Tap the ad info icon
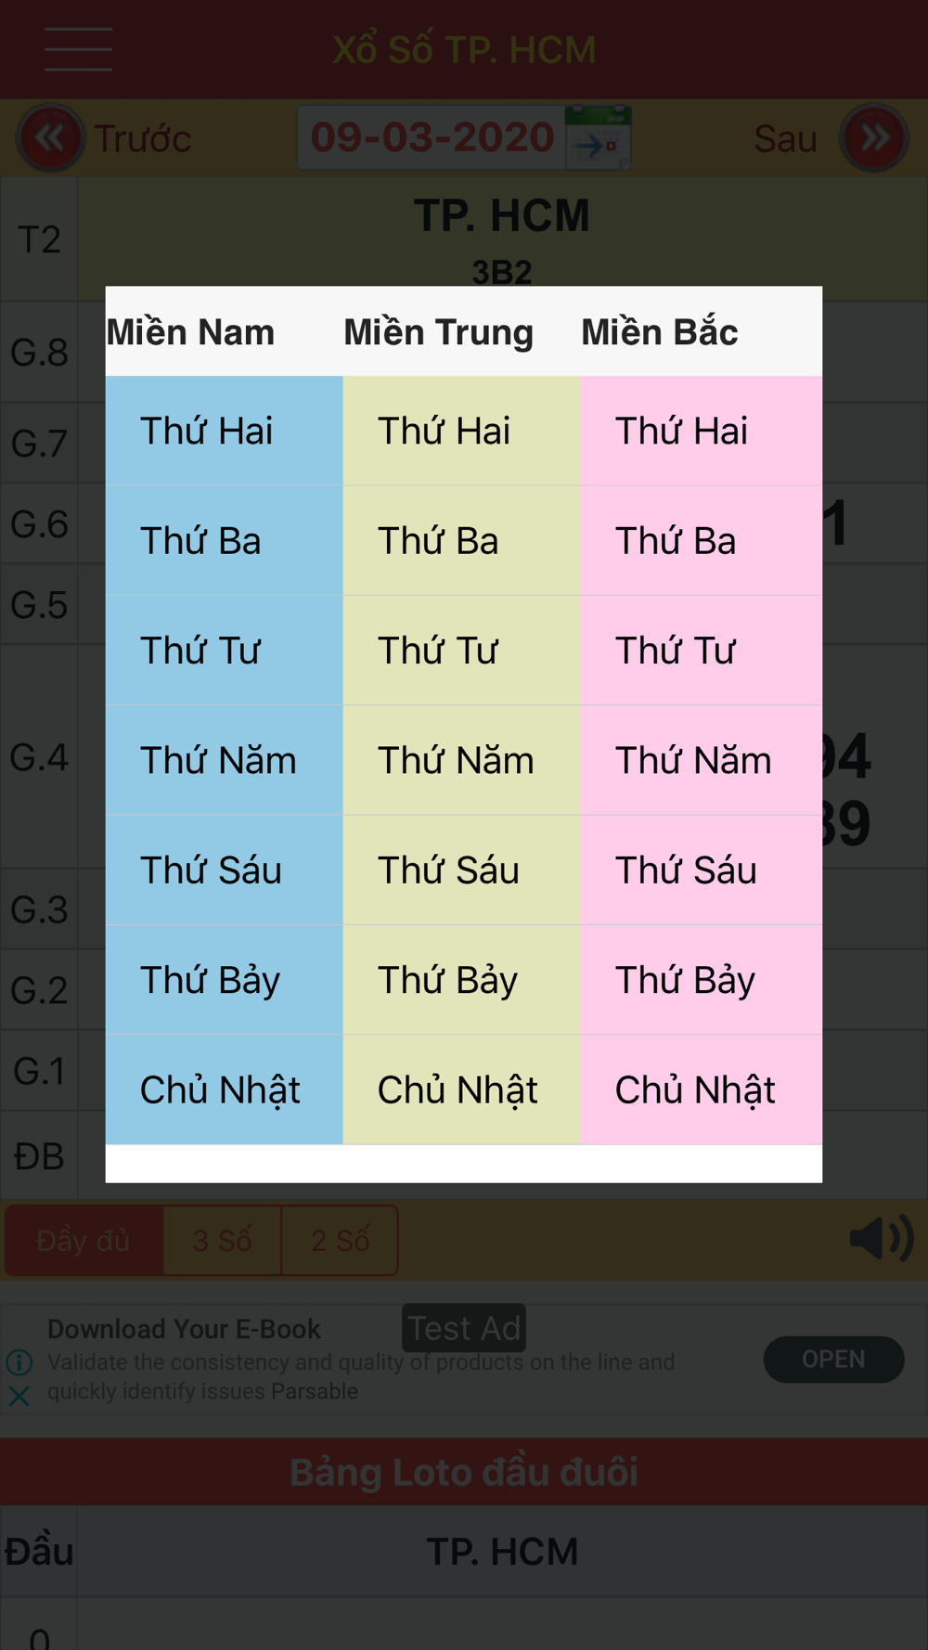 [x=19, y=1361]
